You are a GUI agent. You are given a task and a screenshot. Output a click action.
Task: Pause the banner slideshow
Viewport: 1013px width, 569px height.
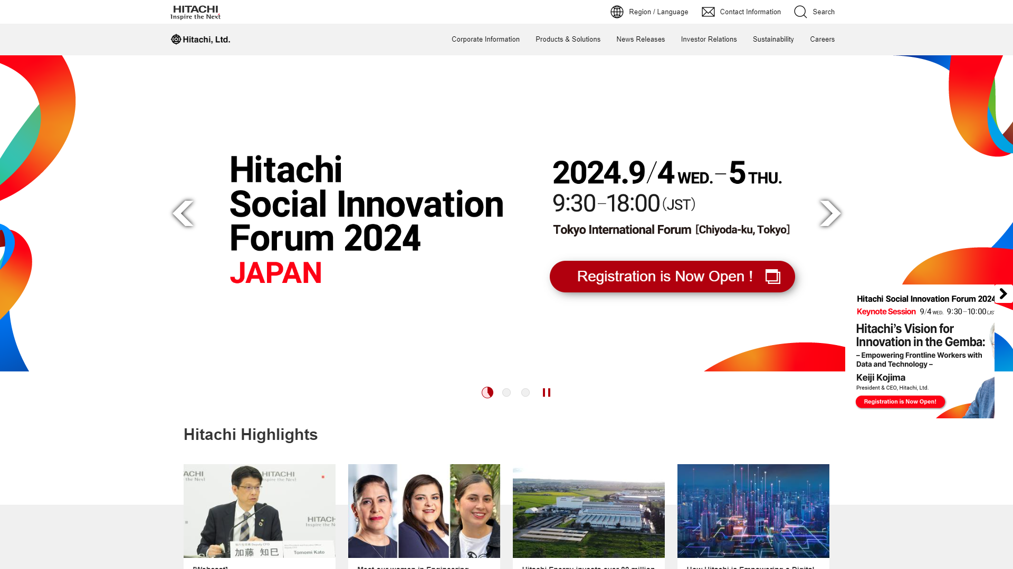[547, 393]
